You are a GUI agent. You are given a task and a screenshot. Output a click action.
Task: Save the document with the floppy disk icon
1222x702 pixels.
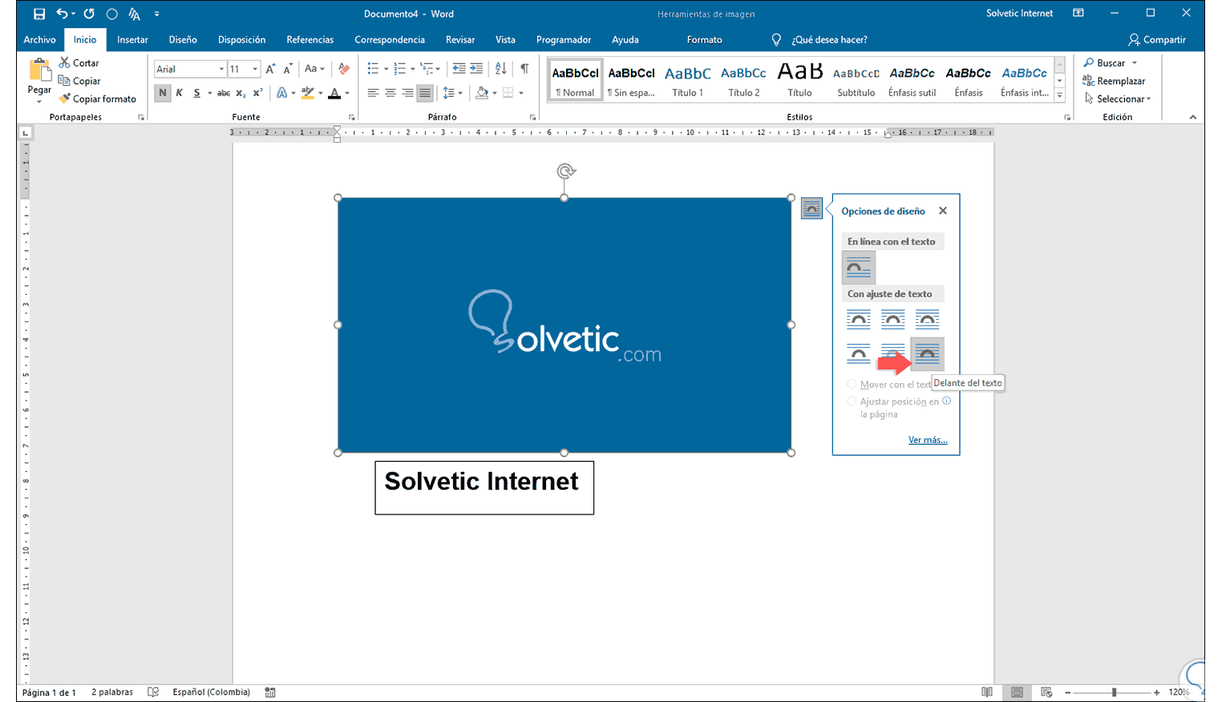click(38, 14)
